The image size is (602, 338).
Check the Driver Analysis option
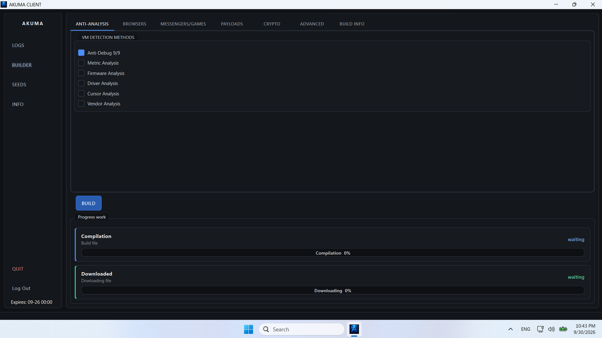pyautogui.click(x=81, y=83)
